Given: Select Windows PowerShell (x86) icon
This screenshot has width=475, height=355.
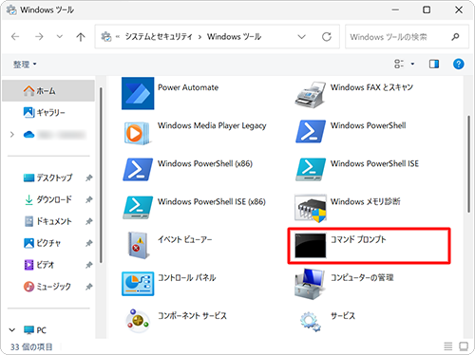Looking at the screenshot, I should click(138, 170).
